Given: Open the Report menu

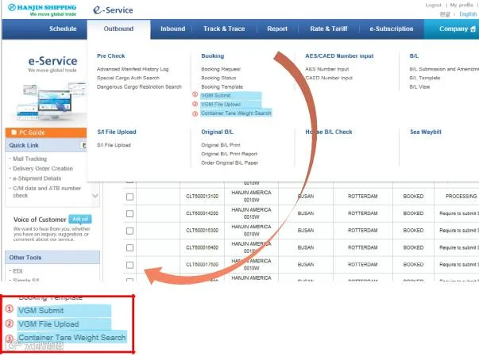Looking at the screenshot, I should [277, 29].
